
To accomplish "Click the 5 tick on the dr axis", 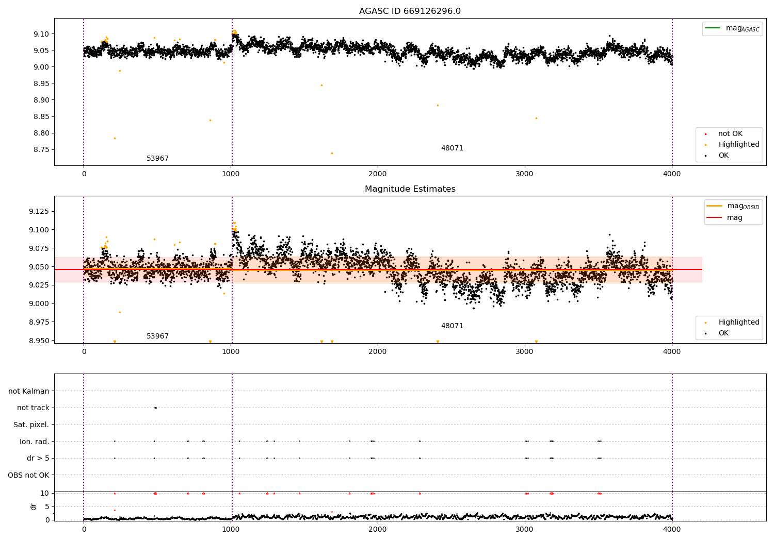I will (x=47, y=506).
